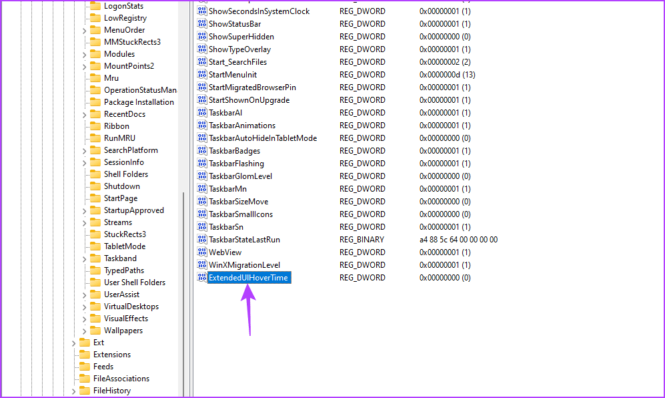
Task: Click the value icon for TaskbarSmallIcons
Action: click(202, 214)
